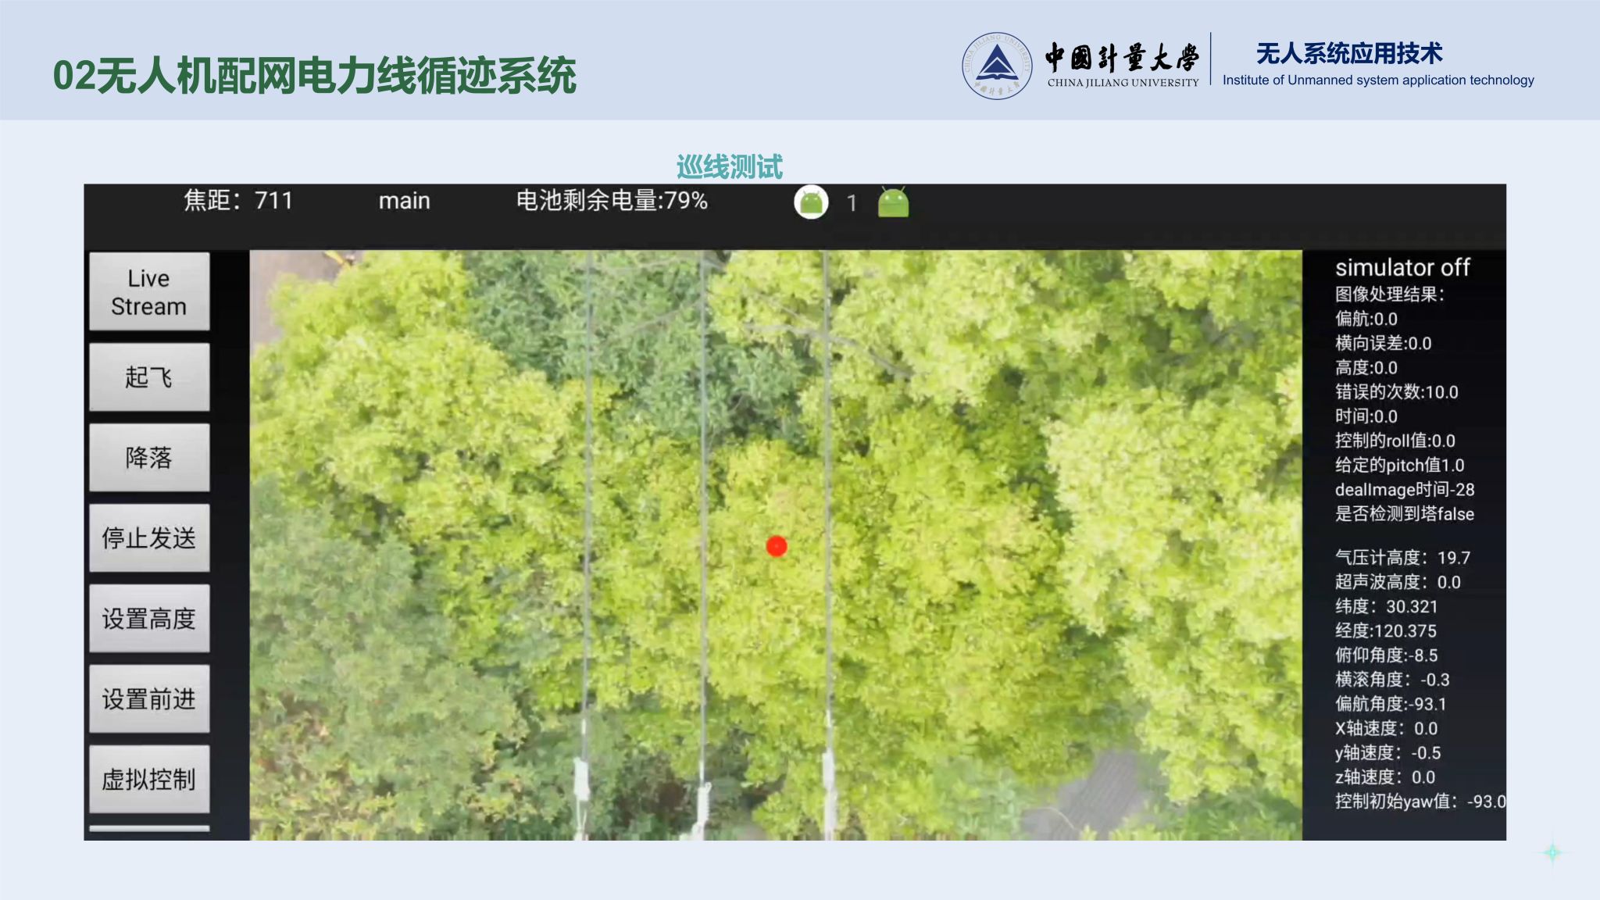This screenshot has height=900, width=1600.
Task: Click the number 1 between Android icons
Action: pyautogui.click(x=852, y=204)
